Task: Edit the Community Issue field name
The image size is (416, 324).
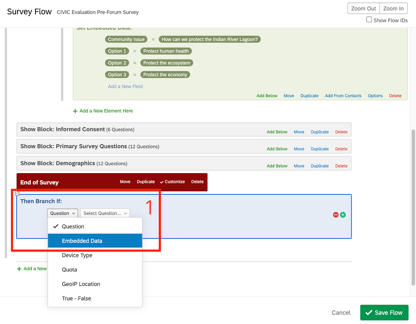Action: tap(126, 39)
